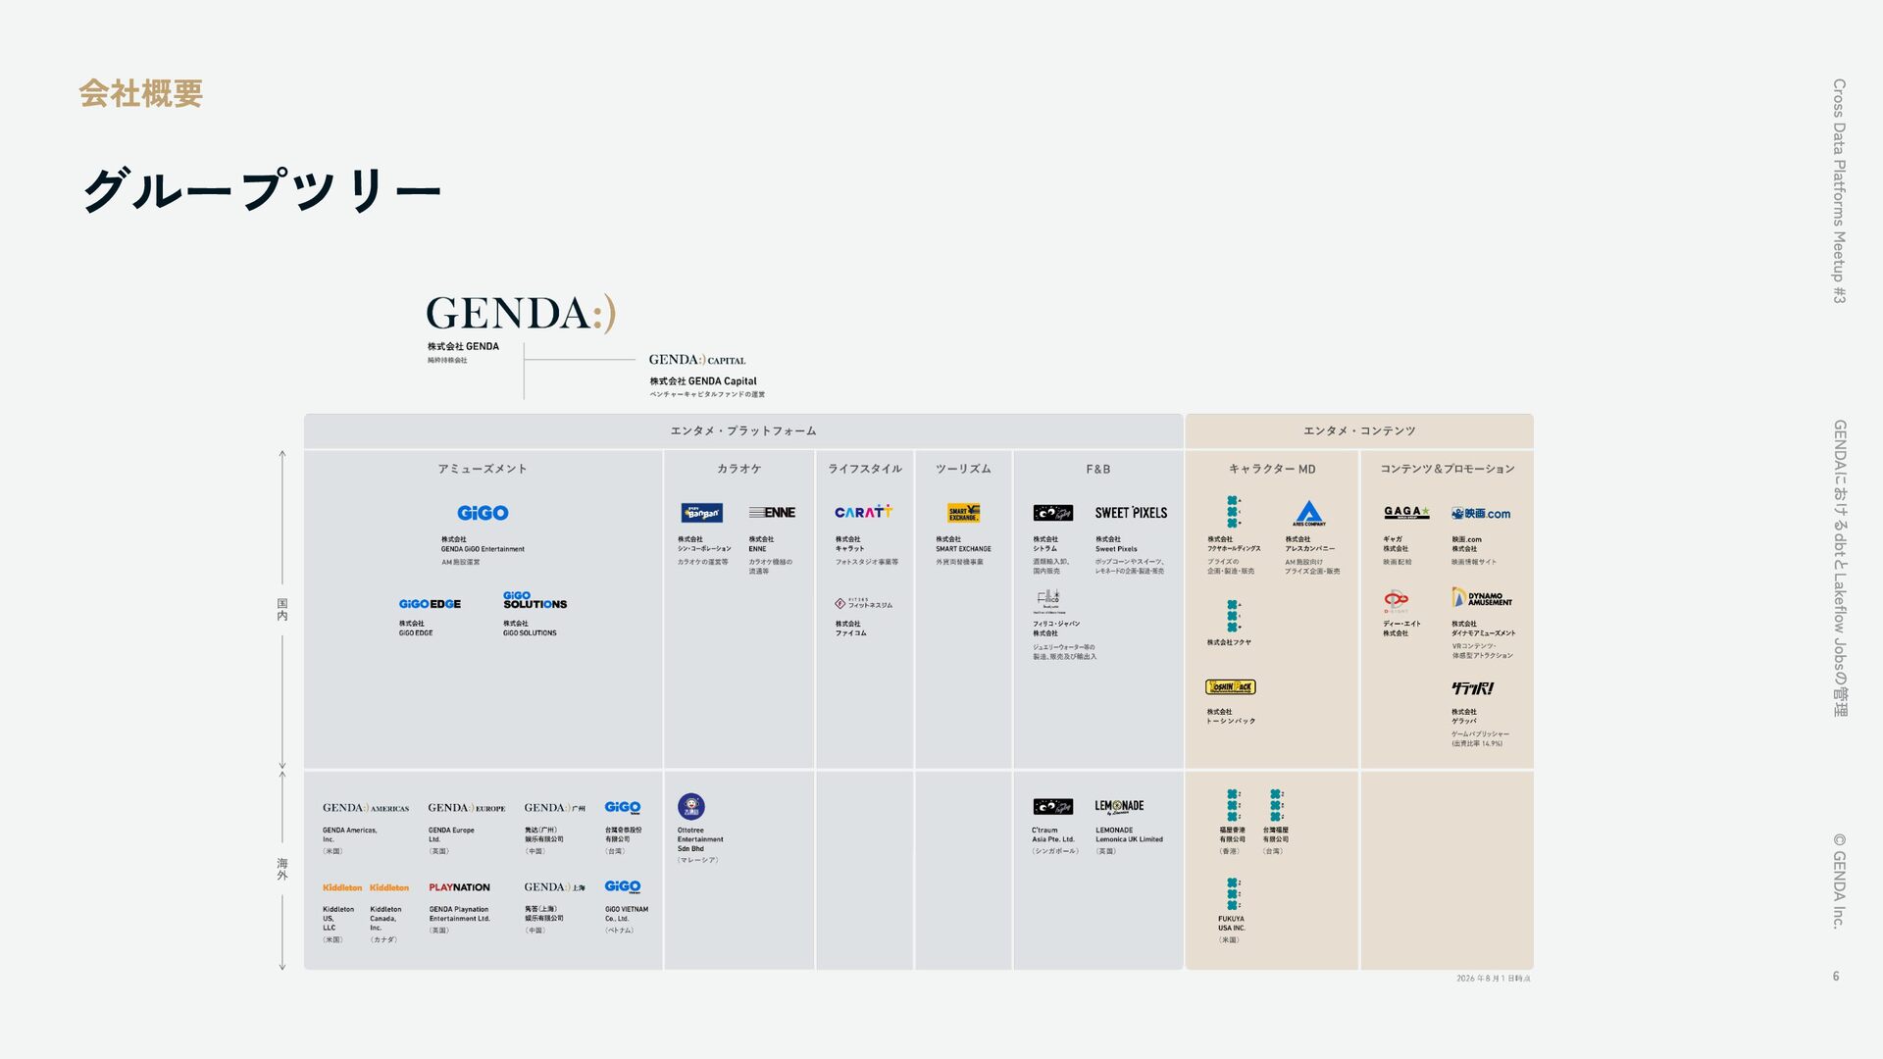
Task: Click the GiGO logo above 台灣奇恭股份有限公司
Action: 623,808
